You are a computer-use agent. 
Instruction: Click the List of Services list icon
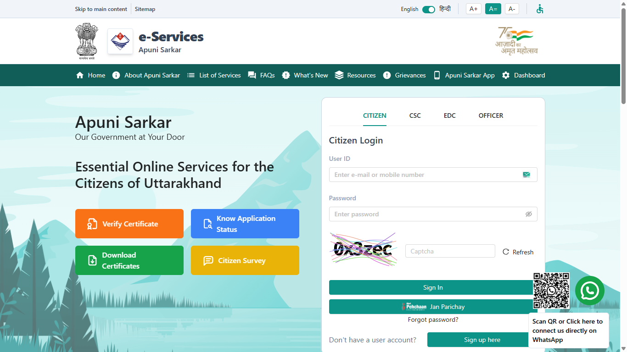[x=191, y=75]
